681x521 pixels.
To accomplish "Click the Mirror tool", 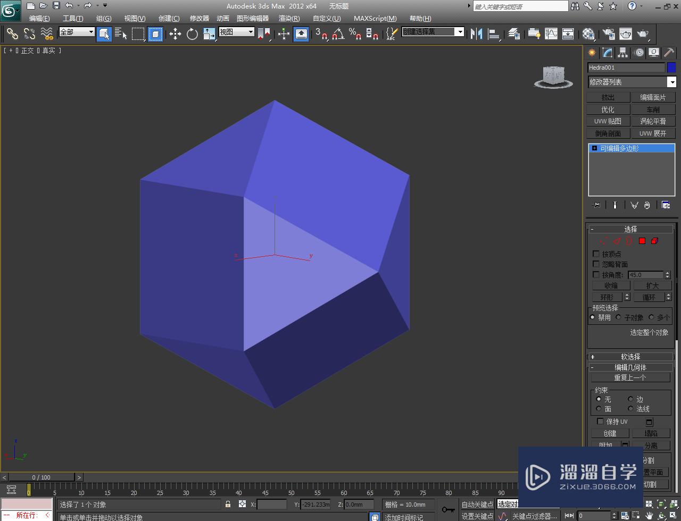I will tap(476, 34).
